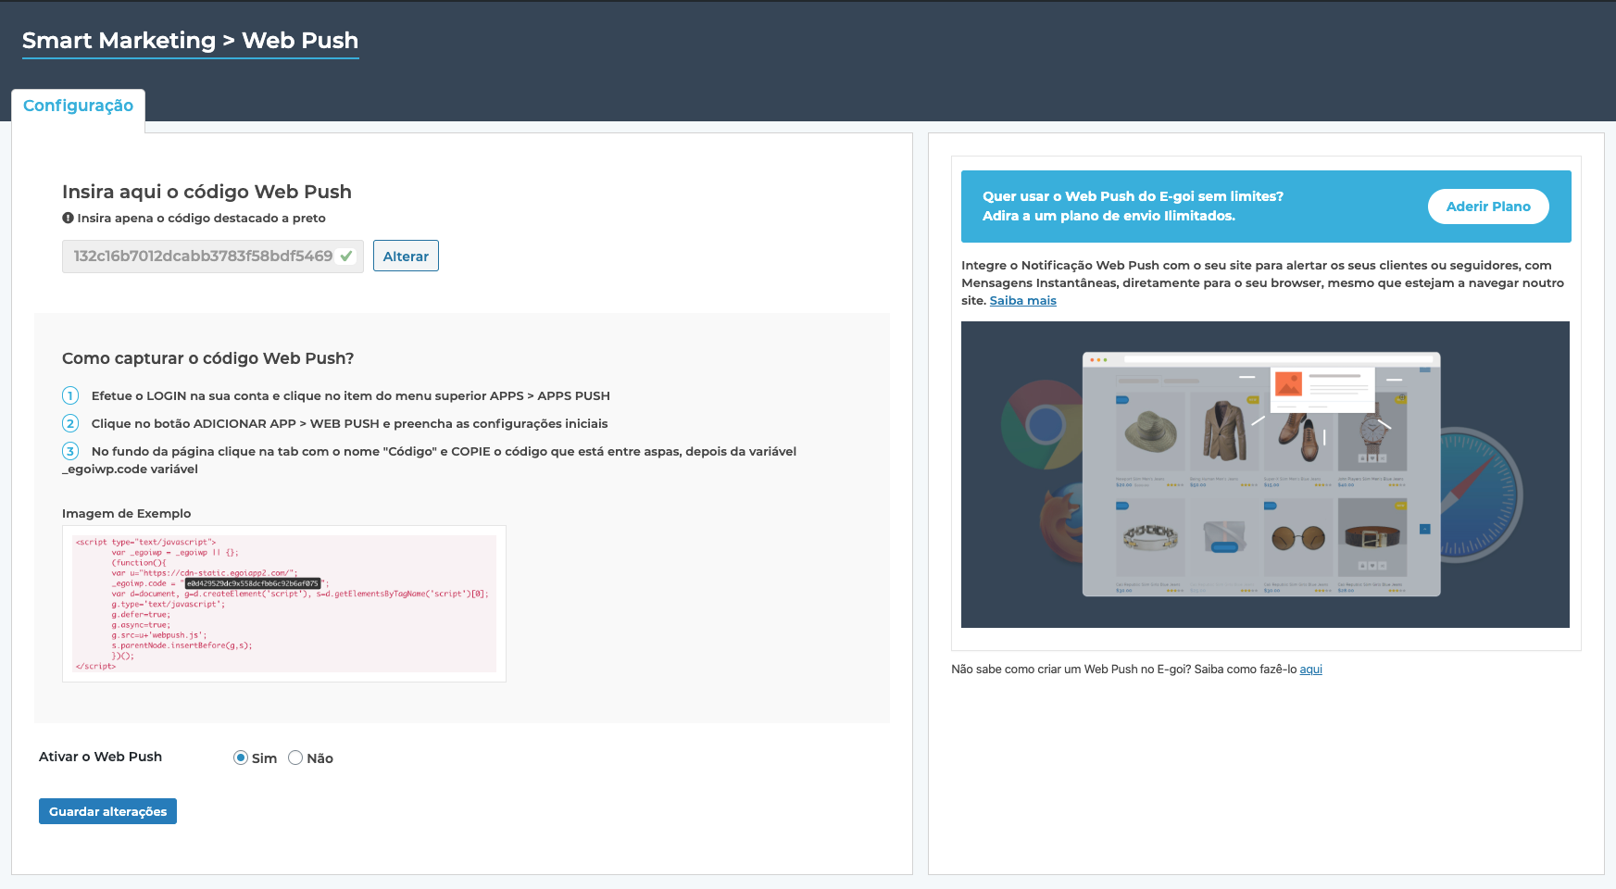Click the step 2 circled number icon
The width and height of the screenshot is (1616, 889).
point(70,423)
